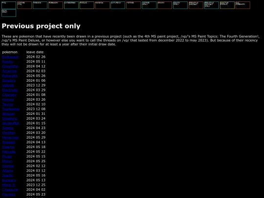Viewport: 264px width, 198px height.
Task: Open the Growlithe link
Action: 10,66
